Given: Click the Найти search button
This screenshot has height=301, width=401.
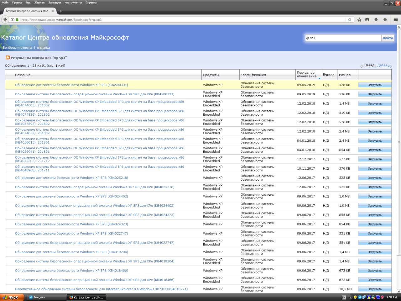Looking at the screenshot, I should pyautogui.click(x=388, y=38).
